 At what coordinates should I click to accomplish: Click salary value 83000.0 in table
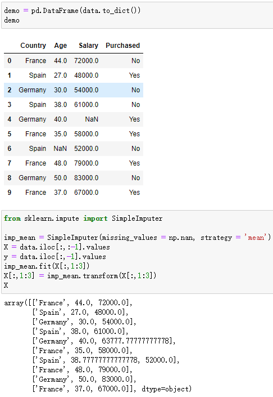pyautogui.click(x=86, y=178)
